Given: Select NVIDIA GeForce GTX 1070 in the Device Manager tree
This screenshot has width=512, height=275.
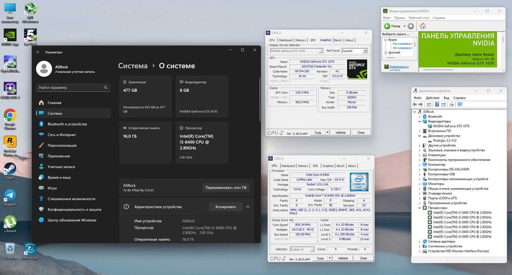Looking at the screenshot, I should coord(451,126).
